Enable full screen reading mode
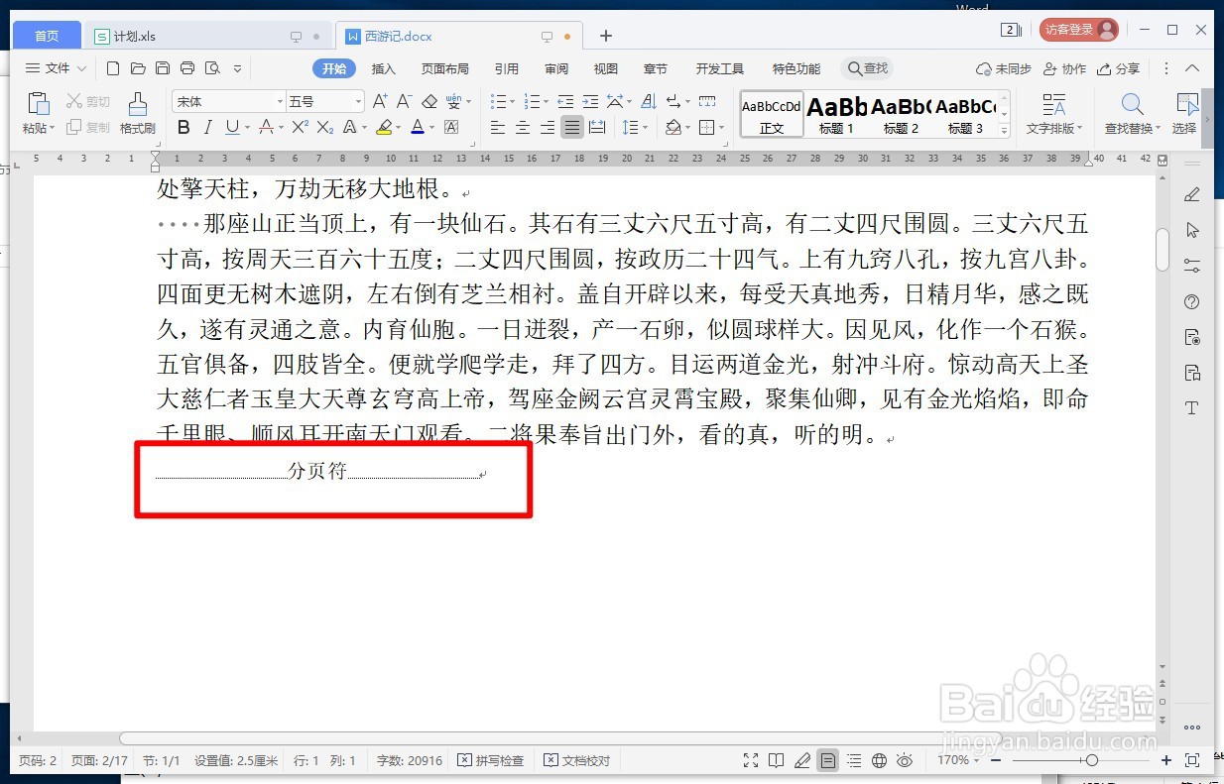1224x784 pixels. [x=751, y=760]
